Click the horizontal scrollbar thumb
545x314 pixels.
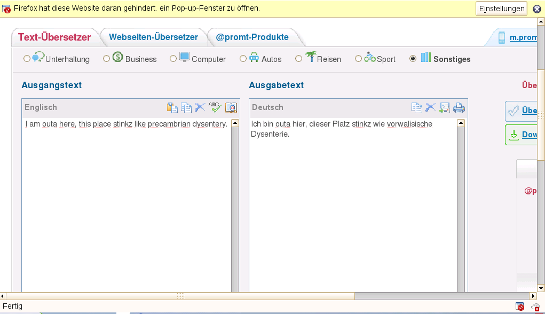coord(180,296)
